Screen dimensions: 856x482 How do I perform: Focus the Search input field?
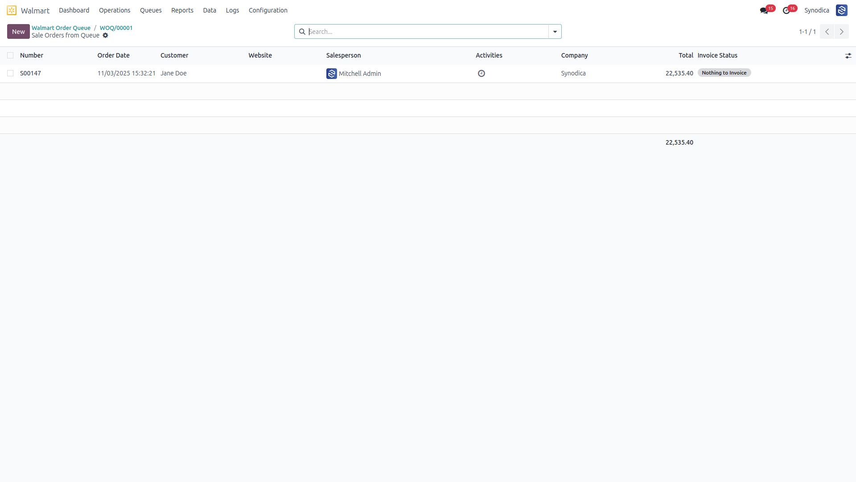pos(428,32)
